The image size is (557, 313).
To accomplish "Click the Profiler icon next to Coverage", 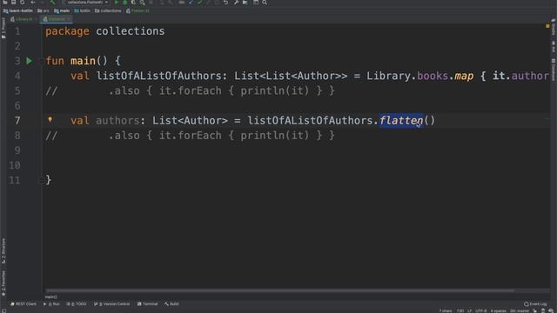I will (x=142, y=3).
